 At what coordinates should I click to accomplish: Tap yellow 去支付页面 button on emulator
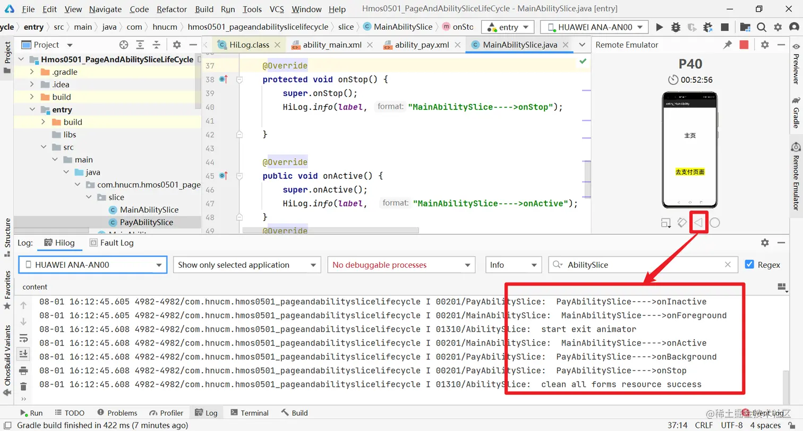point(690,172)
